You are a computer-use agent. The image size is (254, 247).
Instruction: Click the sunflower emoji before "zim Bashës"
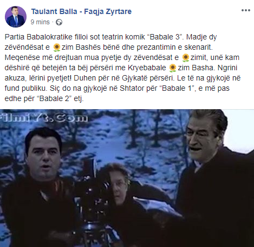(x=56, y=48)
